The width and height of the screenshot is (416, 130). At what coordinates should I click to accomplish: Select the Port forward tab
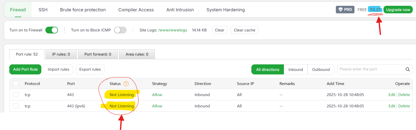(x=98, y=54)
